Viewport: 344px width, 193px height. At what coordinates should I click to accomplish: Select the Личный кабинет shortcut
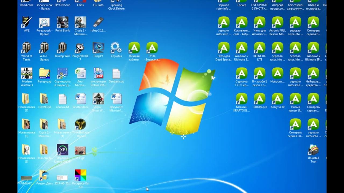tap(134, 48)
